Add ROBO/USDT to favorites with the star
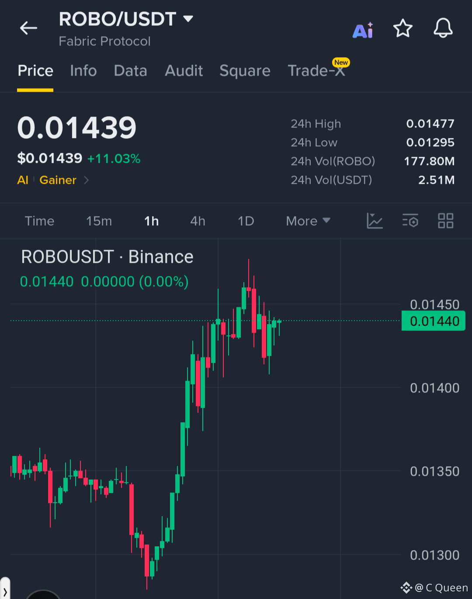Viewport: 472px width, 599px height. (403, 28)
